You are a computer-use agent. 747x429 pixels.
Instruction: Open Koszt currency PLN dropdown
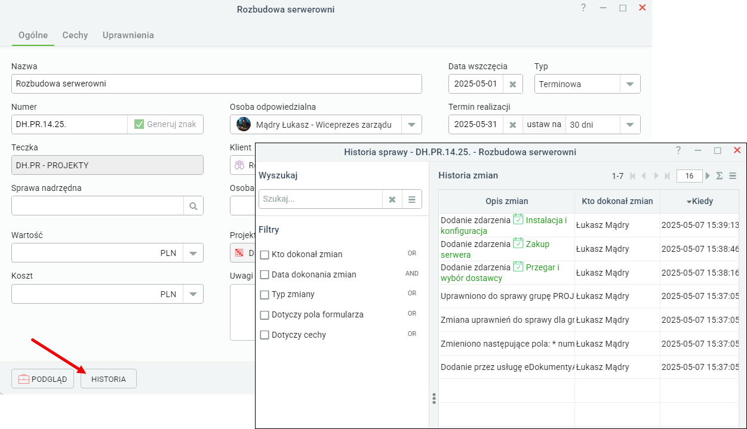[193, 294]
